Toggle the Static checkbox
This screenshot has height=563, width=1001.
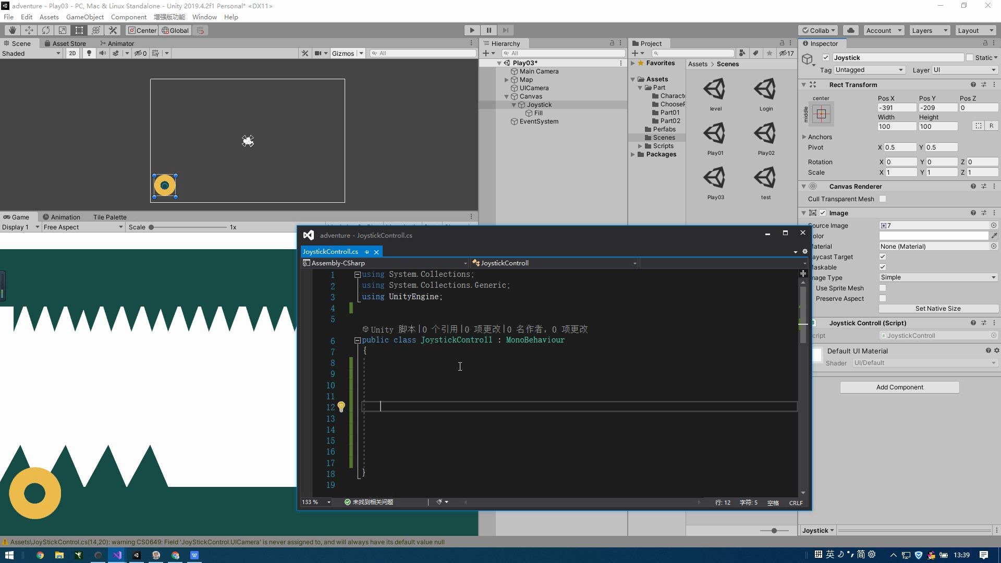[970, 57]
